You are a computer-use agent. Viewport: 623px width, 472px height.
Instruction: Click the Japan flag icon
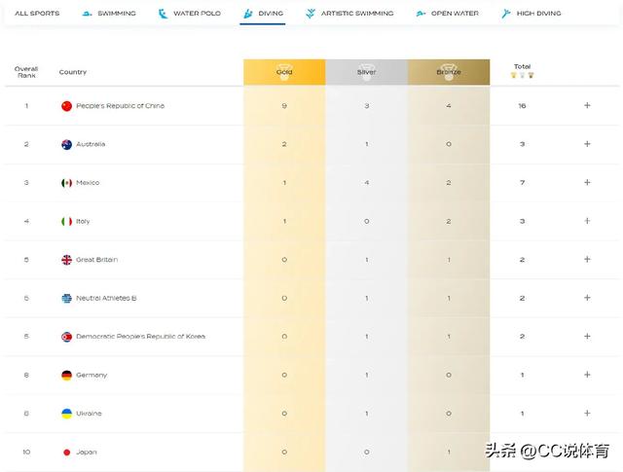(x=67, y=453)
